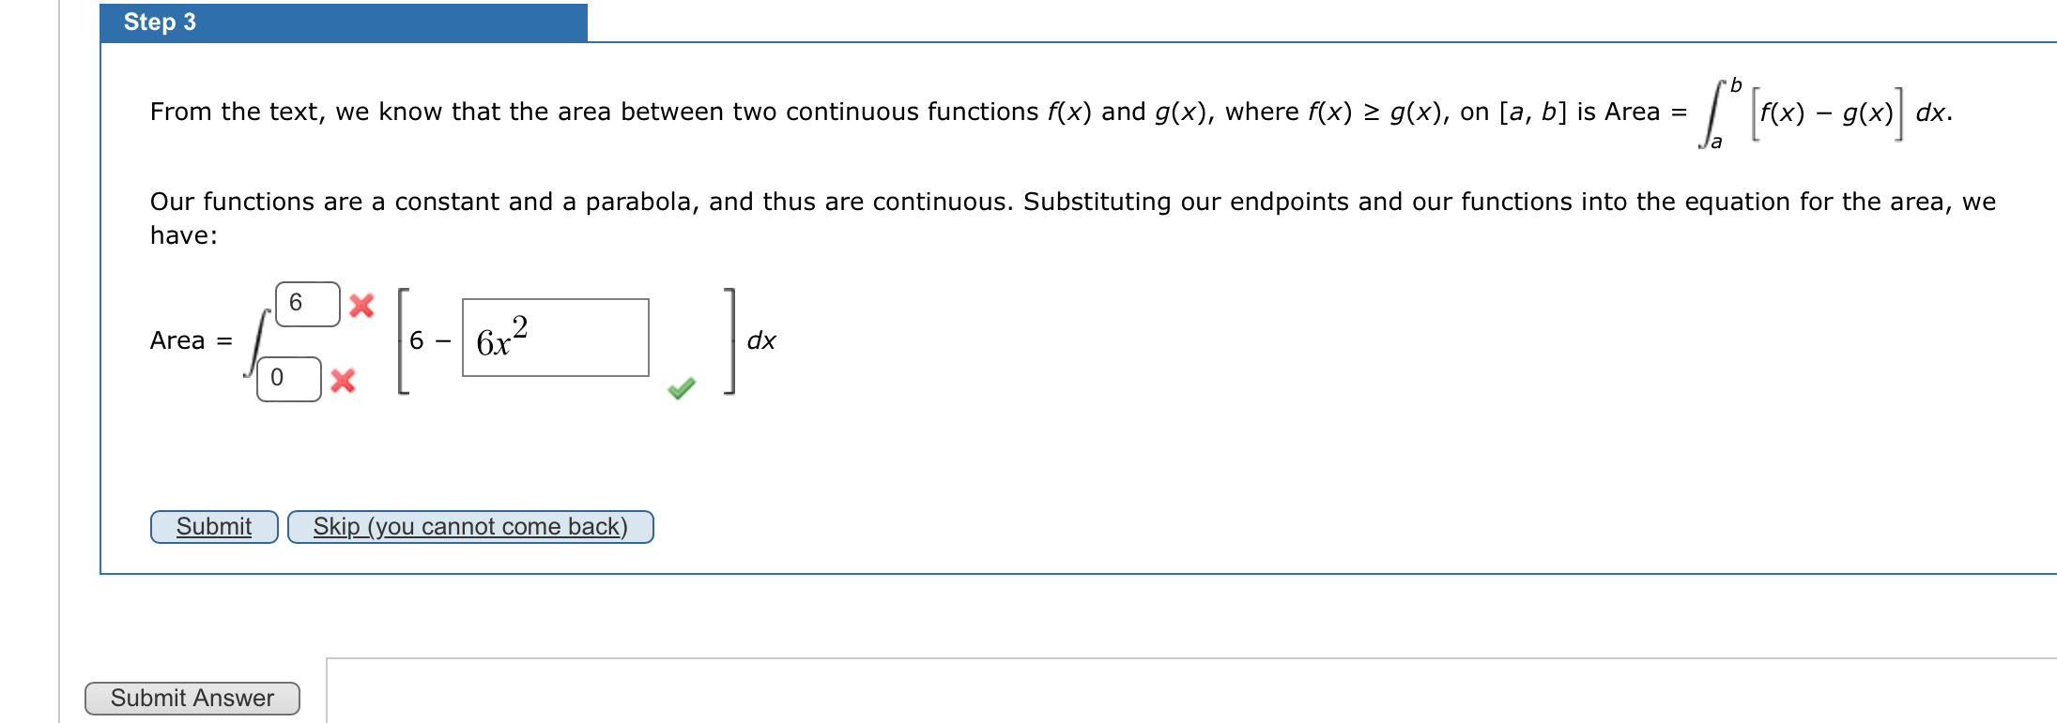This screenshot has width=2057, height=723.
Task: Click the closing bracket of the integrand
Action: (x=729, y=340)
